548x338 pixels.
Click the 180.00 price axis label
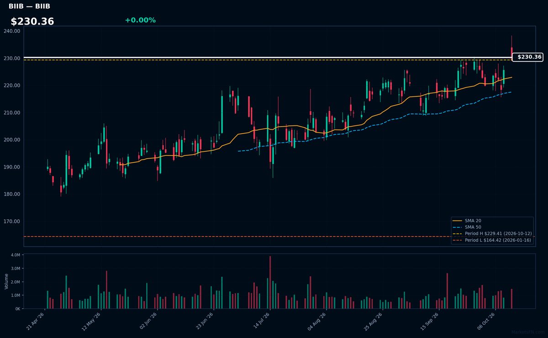[x=12, y=194]
